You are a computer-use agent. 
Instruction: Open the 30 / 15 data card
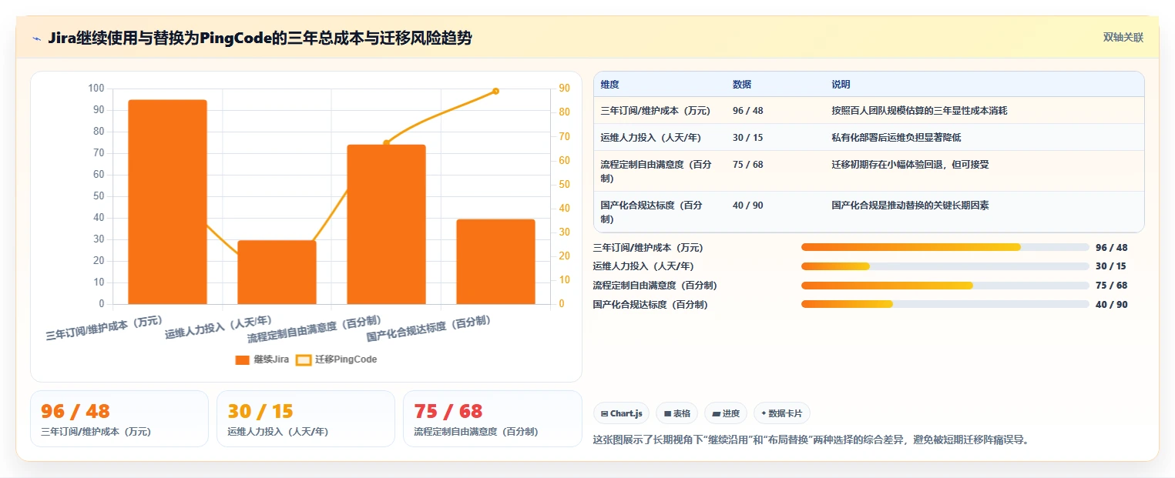point(306,419)
